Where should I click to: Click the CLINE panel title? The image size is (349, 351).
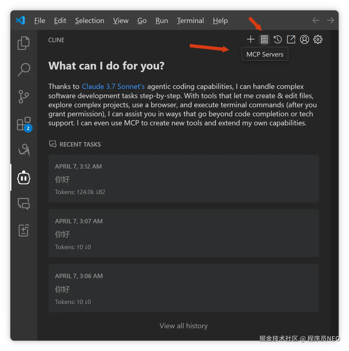56,40
